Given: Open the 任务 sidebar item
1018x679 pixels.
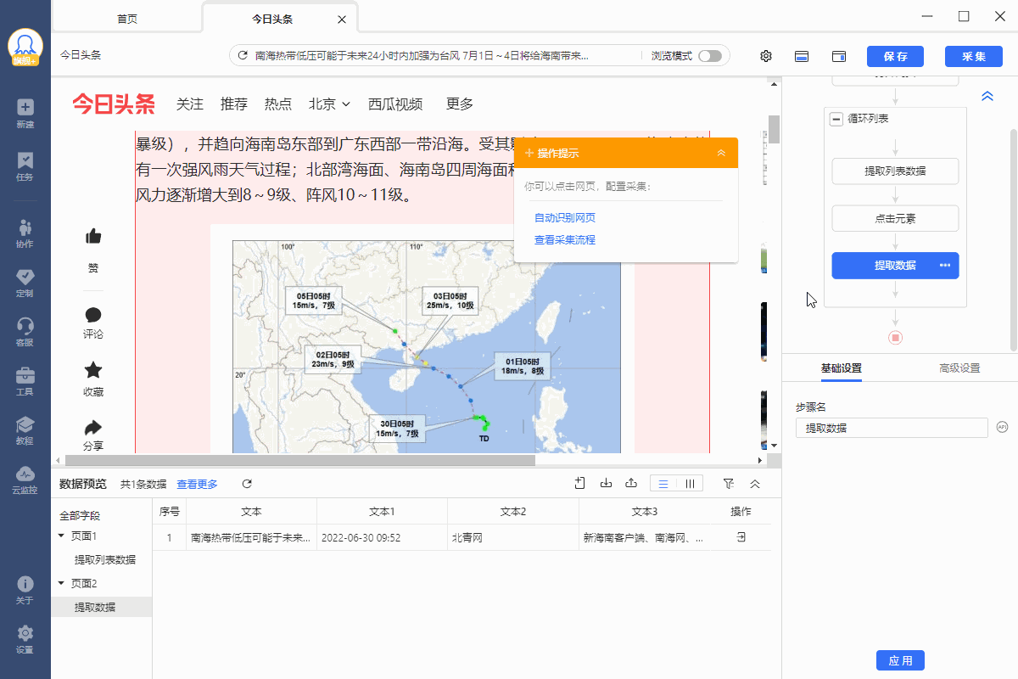Looking at the screenshot, I should tap(25, 166).
